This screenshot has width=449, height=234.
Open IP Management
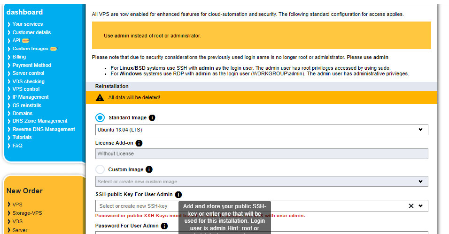31,97
